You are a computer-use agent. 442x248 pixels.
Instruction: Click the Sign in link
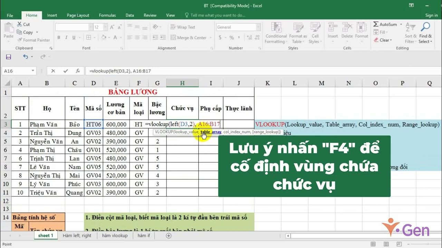click(431, 15)
